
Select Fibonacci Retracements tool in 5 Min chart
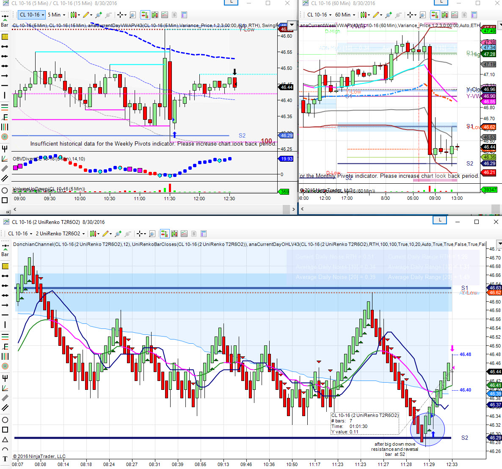coord(5,107)
